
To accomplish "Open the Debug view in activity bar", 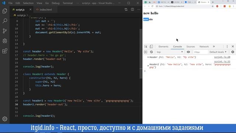I will click(x=5, y=41).
